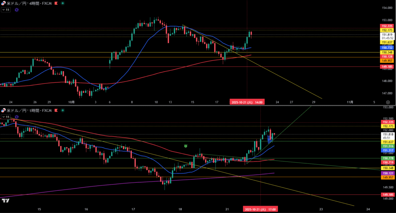396x213 pixels.
Task: Click the USD/JPY flag icon on 4-hour chart
Action: pos(3,3)
